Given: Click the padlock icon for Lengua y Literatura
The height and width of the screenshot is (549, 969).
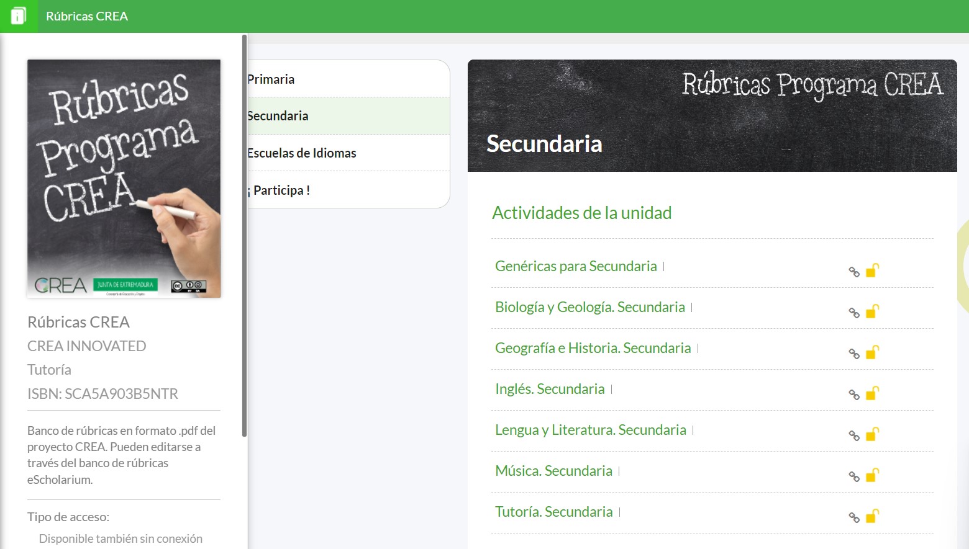Looking at the screenshot, I should (872, 434).
